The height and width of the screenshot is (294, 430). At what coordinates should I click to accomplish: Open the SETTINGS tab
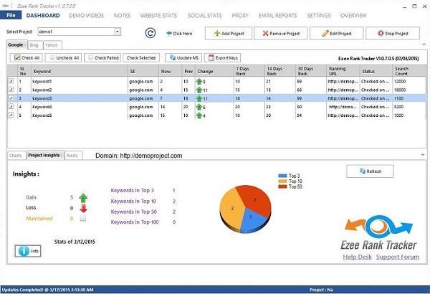[319, 15]
